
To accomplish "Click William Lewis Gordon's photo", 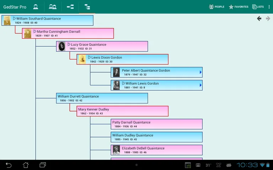I will (x=116, y=85).
